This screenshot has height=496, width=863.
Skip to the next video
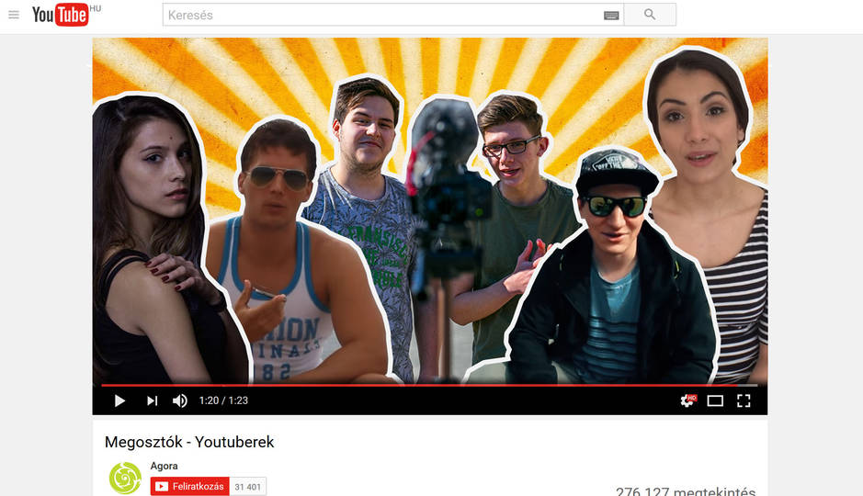pyautogui.click(x=152, y=400)
